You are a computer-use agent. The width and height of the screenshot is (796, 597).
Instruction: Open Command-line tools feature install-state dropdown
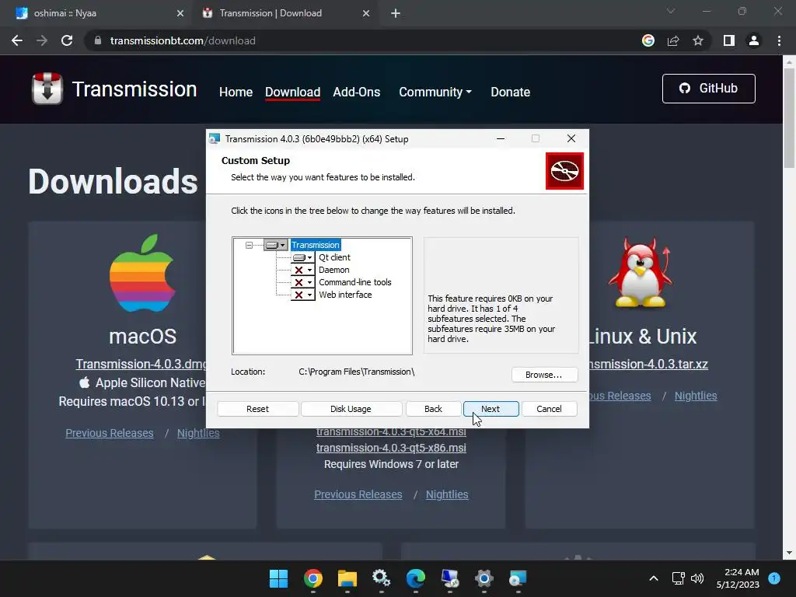pyautogui.click(x=303, y=282)
